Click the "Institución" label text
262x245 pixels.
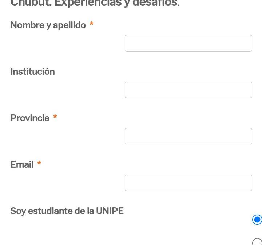tap(32, 72)
